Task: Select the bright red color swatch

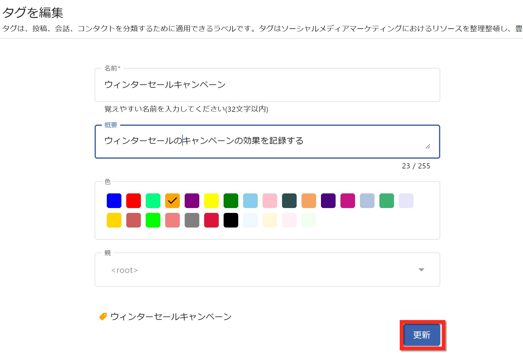Action: (x=134, y=201)
